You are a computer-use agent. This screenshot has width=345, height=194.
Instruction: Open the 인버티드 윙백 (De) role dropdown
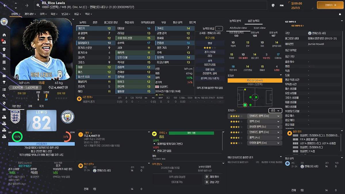pos(264,116)
